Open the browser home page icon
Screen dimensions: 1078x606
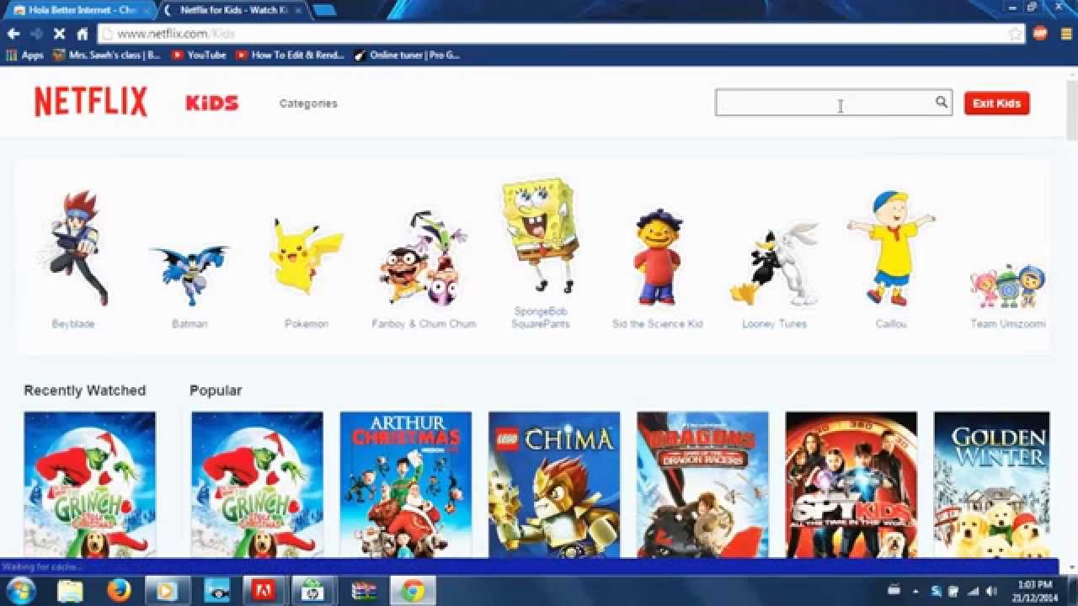coord(82,34)
